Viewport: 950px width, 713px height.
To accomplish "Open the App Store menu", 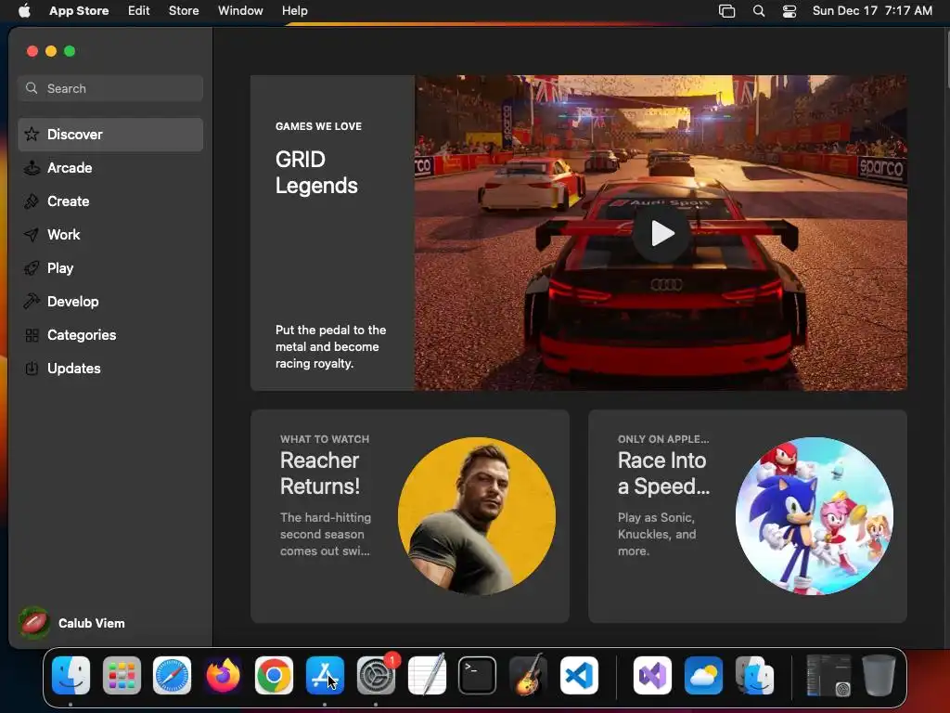I will pos(79,11).
